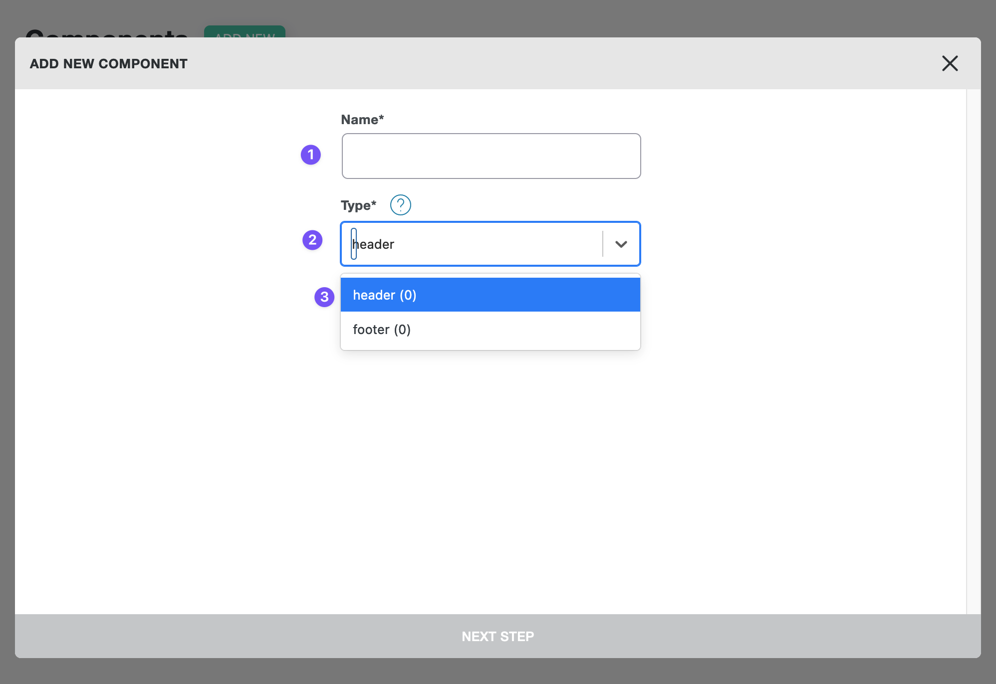Select footer (0) from dropdown

tap(491, 330)
